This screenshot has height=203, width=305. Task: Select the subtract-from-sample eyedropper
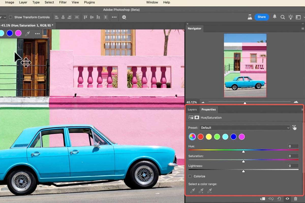(210, 191)
